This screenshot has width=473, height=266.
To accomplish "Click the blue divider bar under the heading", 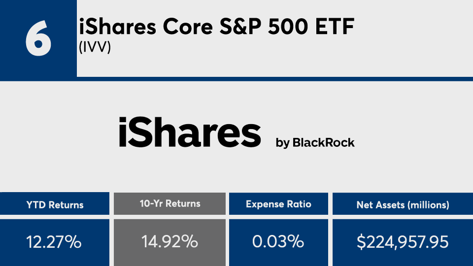I will [274, 79].
